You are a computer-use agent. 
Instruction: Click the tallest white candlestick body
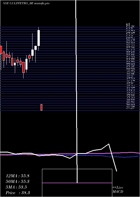(39, 38)
